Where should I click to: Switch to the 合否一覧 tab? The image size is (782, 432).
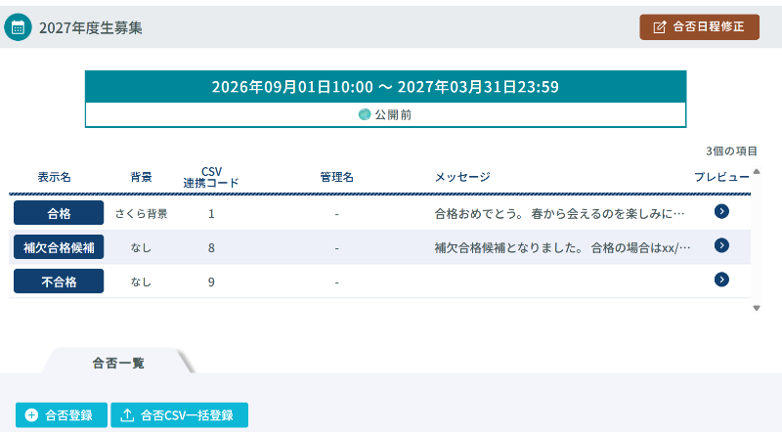pyautogui.click(x=118, y=363)
